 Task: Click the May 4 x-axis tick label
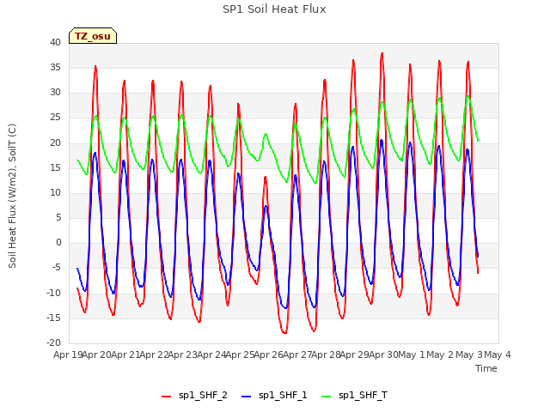click(498, 354)
